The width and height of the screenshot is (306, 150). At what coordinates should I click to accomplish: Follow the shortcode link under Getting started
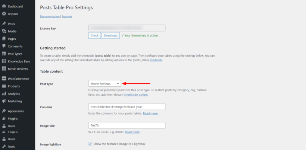point(156,60)
